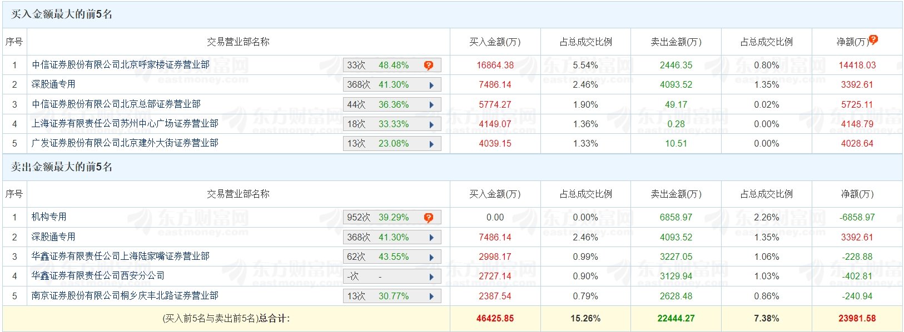Click the arrow icon in the 华鑫证券西安分公司 row

[431, 276]
